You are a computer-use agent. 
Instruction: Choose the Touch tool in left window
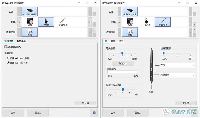pos(46,22)
